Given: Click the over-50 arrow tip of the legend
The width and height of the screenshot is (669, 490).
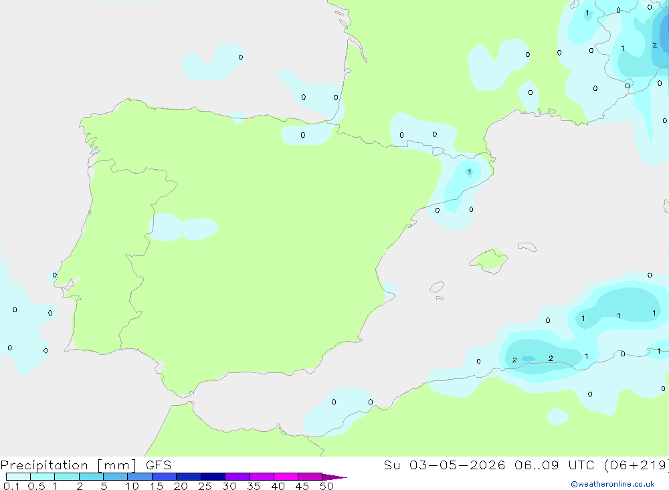Looking at the screenshot, I should tap(334, 477).
